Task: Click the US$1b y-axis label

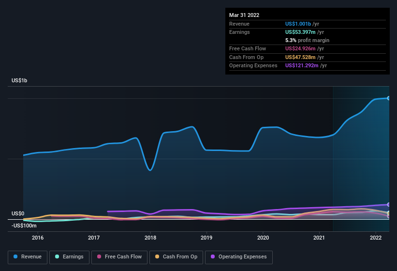Action: [x=19, y=80]
